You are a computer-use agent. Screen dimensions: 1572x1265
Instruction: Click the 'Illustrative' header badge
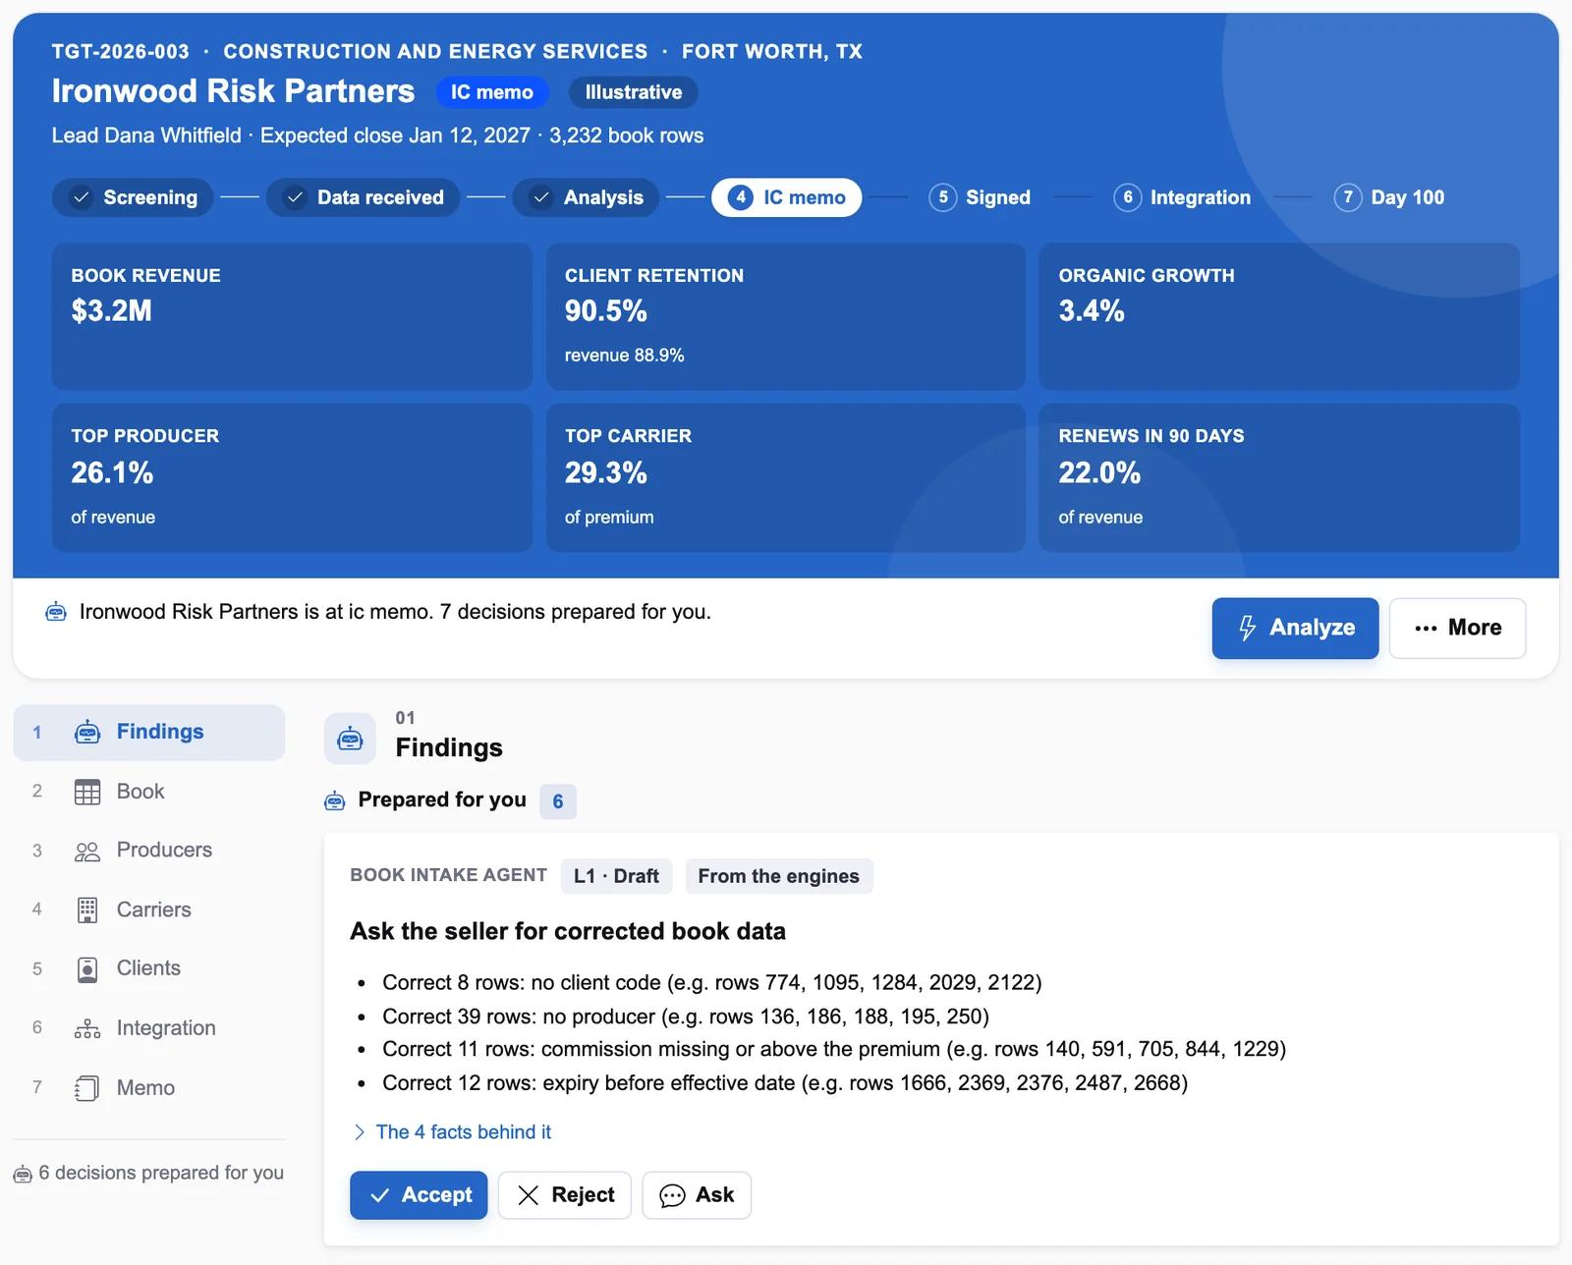click(x=634, y=92)
